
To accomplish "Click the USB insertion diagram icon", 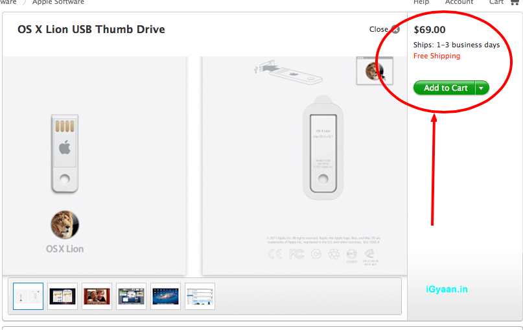I will click(288, 72).
